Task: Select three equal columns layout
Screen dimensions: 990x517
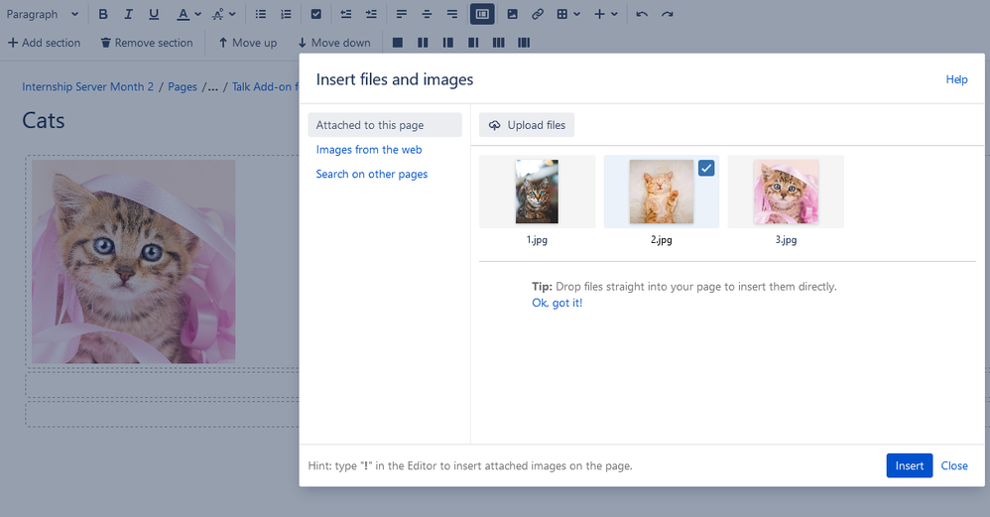Action: coord(499,43)
